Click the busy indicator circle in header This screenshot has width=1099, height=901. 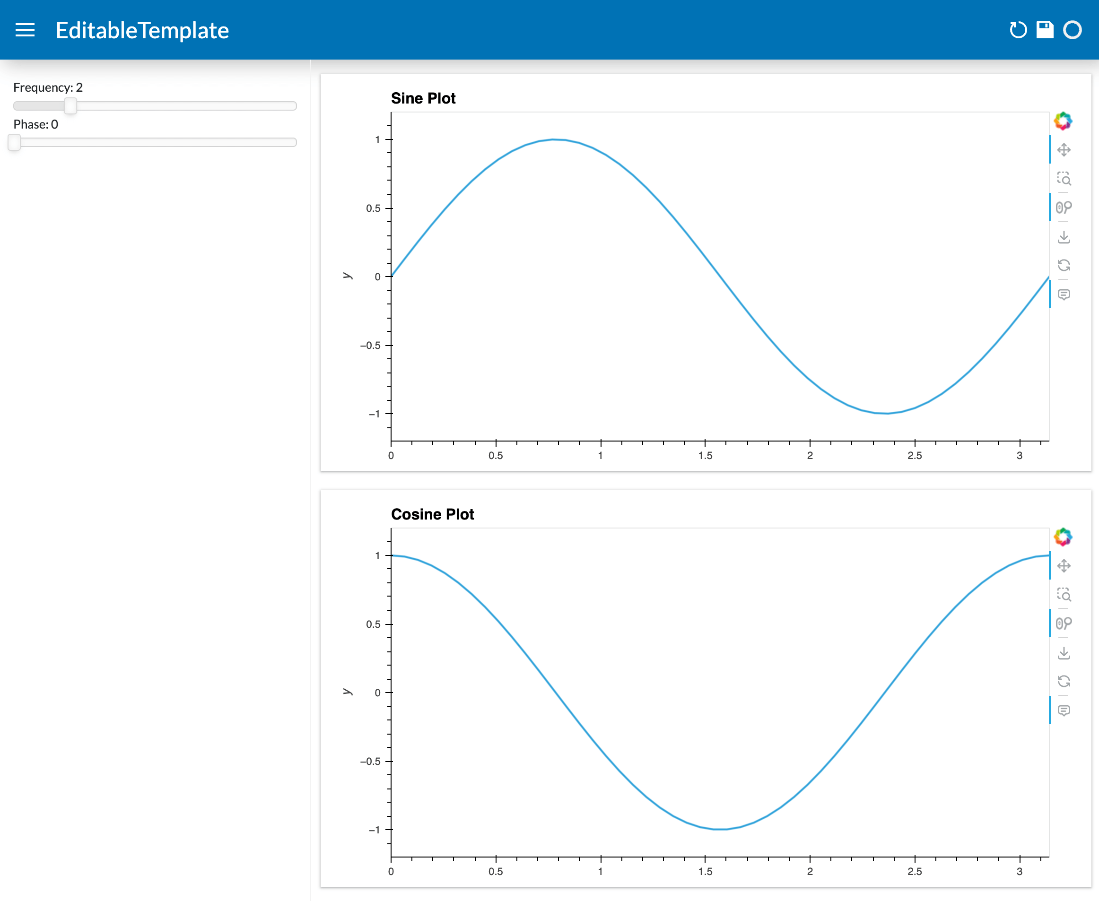1073,30
